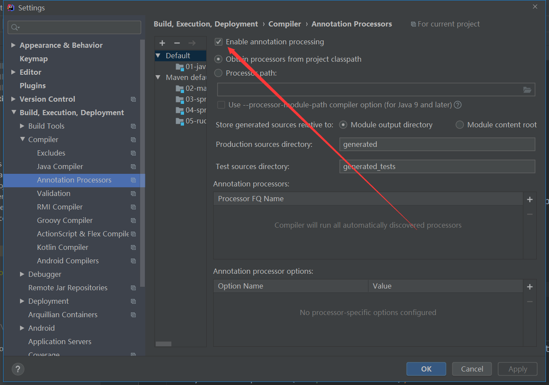Click profile list horizontal scrollbar

[164, 344]
